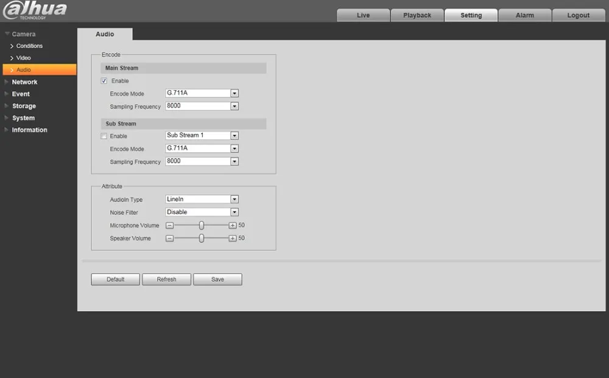
Task: Decrease Speaker Volume with minus icon
Action: (x=170, y=238)
